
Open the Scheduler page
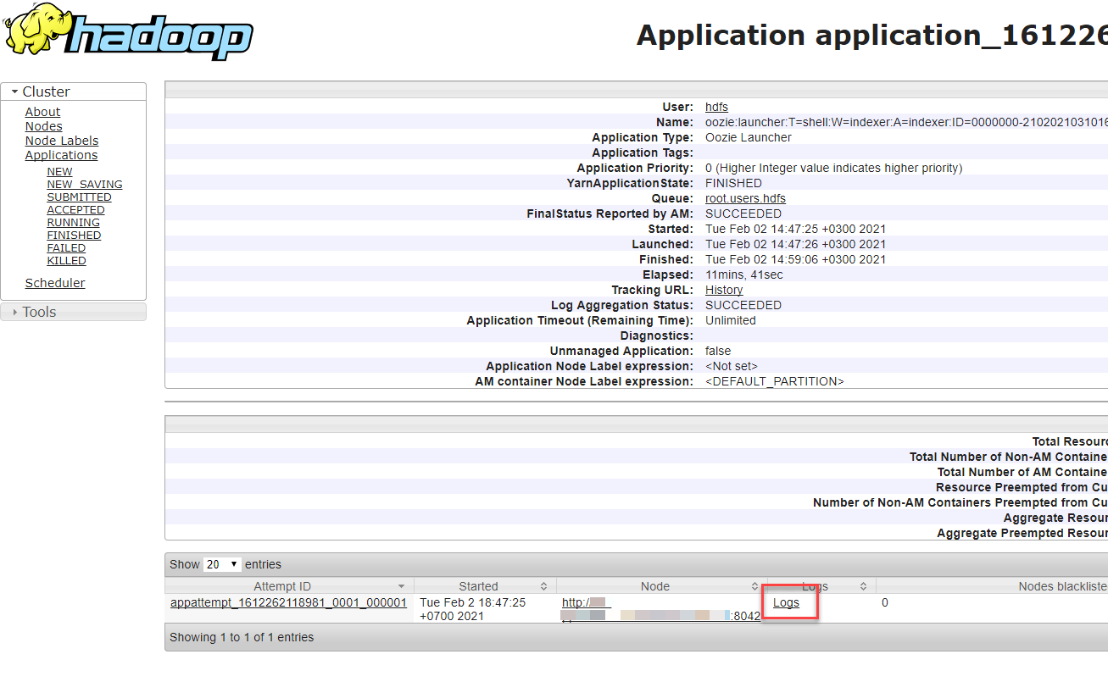[55, 283]
